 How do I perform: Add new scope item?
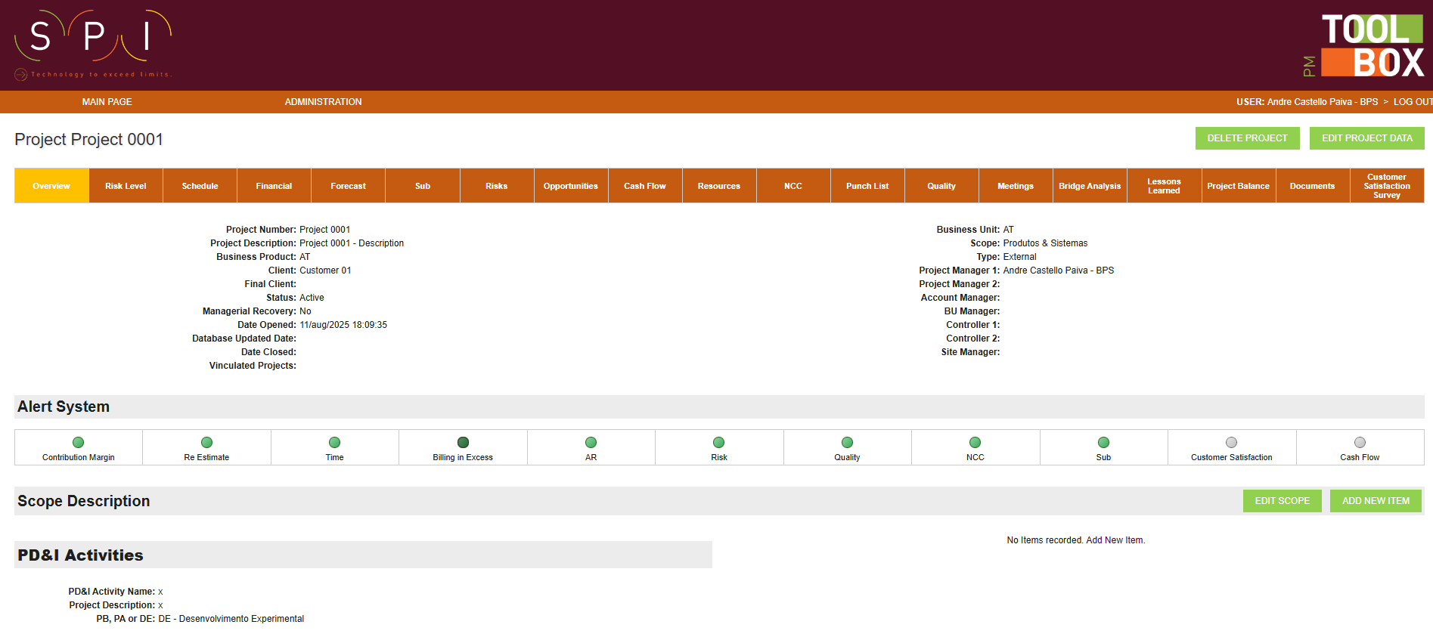1376,501
